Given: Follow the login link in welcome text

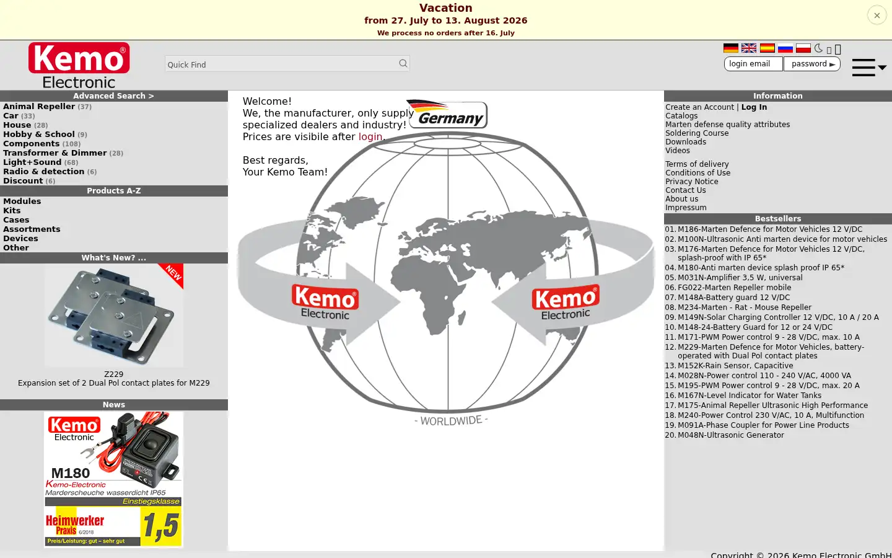Looking at the screenshot, I should tap(370, 137).
